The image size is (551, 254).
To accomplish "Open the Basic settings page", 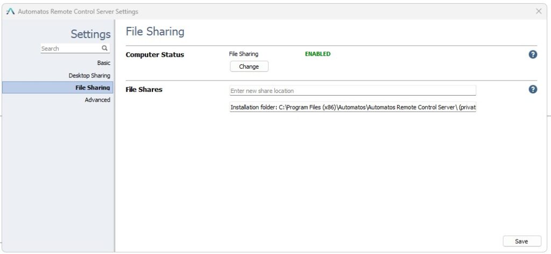I will [104, 63].
